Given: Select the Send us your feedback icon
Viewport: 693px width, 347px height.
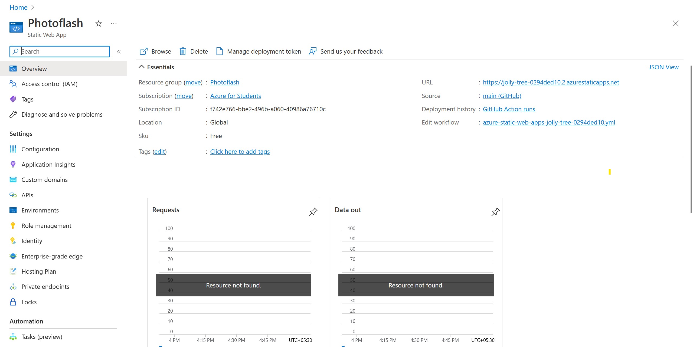Looking at the screenshot, I should [x=312, y=51].
